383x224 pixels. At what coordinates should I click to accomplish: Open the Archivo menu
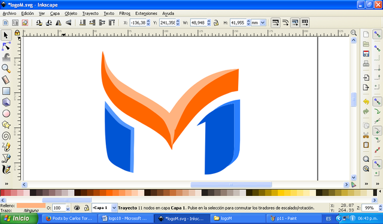(x=10, y=13)
